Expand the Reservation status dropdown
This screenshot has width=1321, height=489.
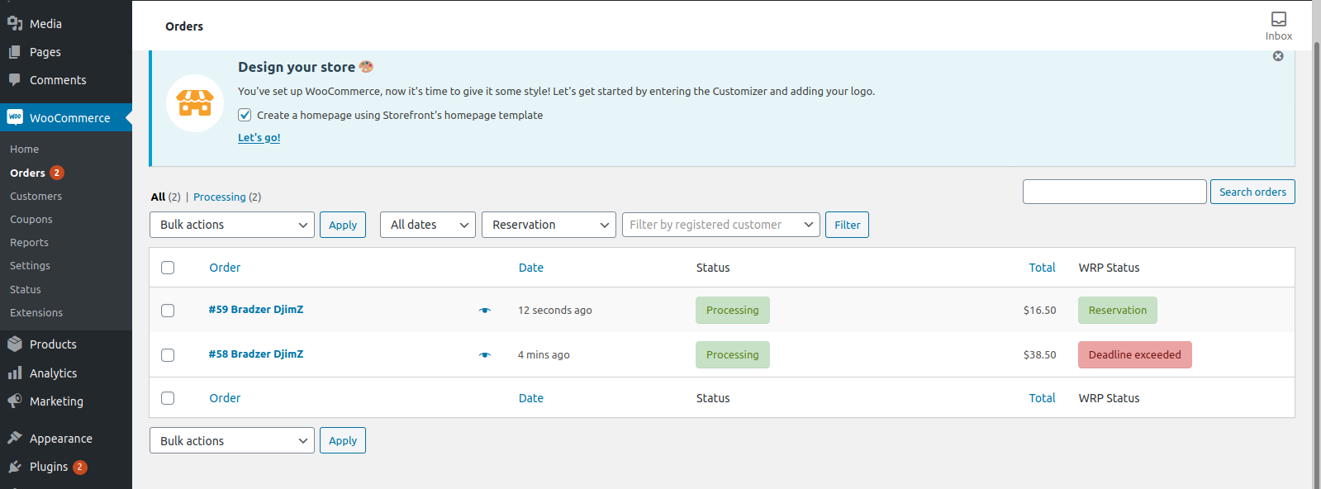pos(549,225)
